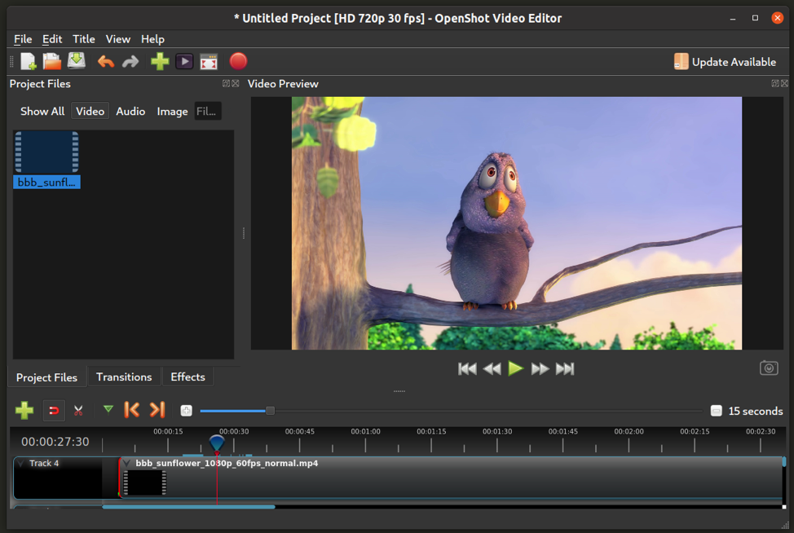794x533 pixels.
Task: Click the New Project icon
Action: (29, 62)
